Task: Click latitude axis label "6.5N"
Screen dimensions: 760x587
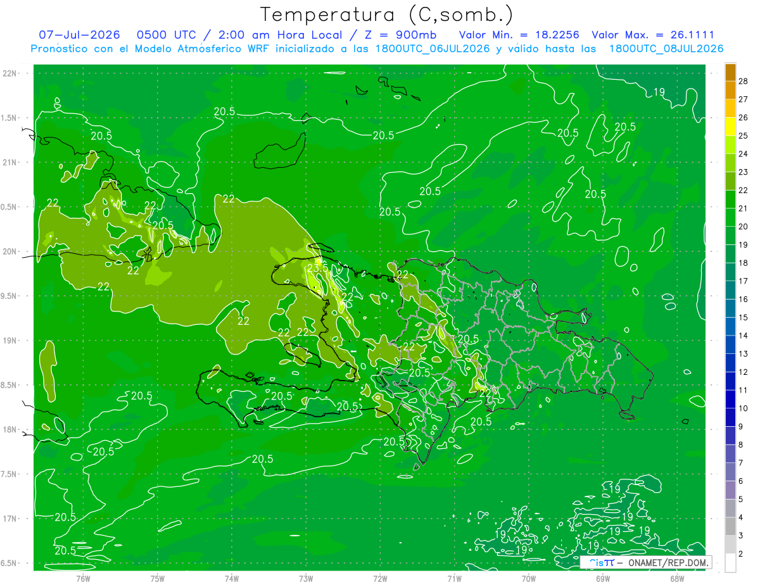Action: pos(9,564)
